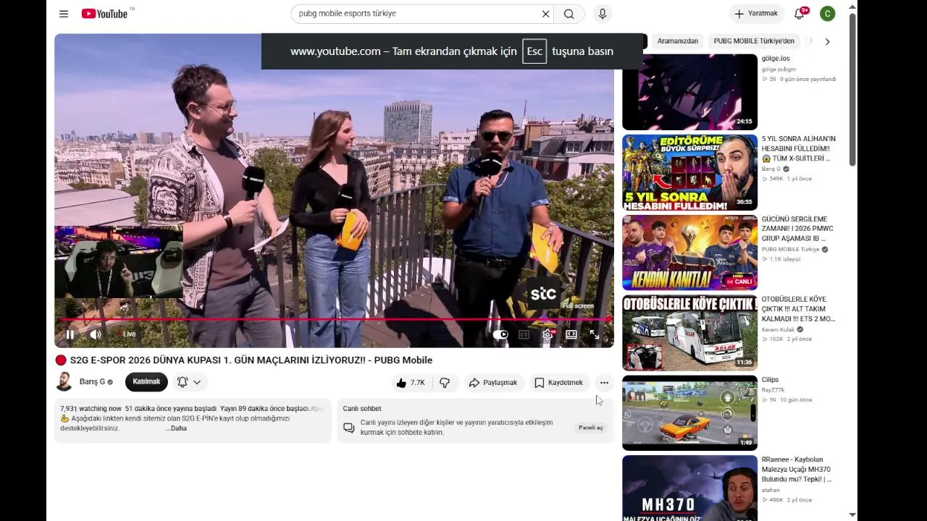Open the gölge.ios video thumbnail
This screenshot has width=927, height=521.
(689, 92)
